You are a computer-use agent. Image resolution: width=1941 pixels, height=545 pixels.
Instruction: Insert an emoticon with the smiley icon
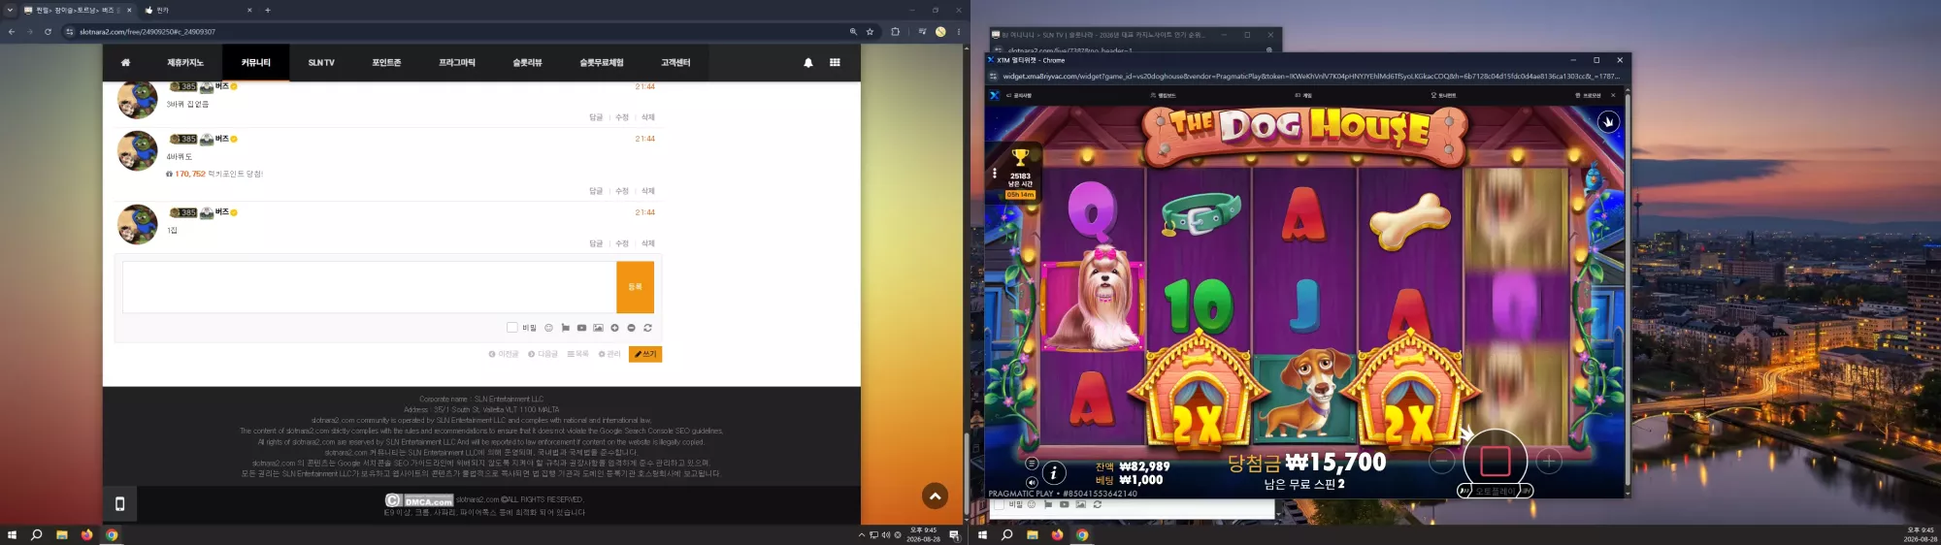548,328
